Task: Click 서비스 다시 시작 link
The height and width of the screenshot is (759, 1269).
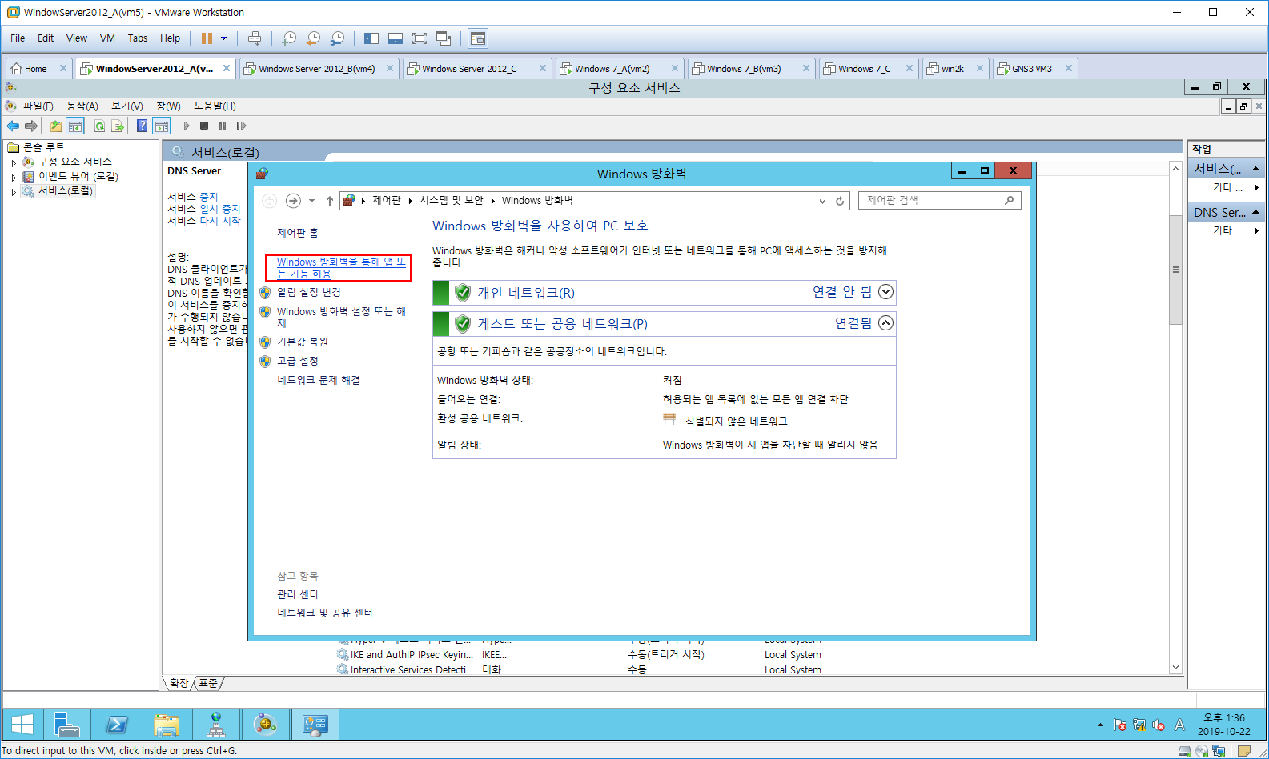Action: [x=220, y=221]
